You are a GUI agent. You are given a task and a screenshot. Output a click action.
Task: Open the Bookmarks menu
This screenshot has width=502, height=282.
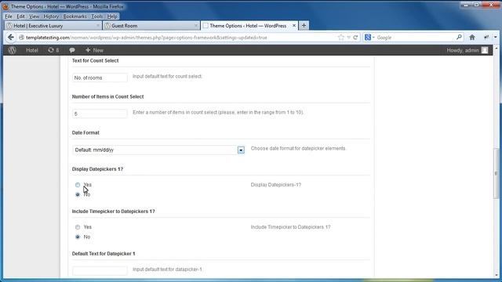pos(75,16)
